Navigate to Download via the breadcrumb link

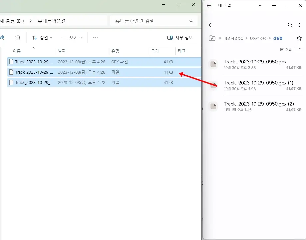click(258, 38)
